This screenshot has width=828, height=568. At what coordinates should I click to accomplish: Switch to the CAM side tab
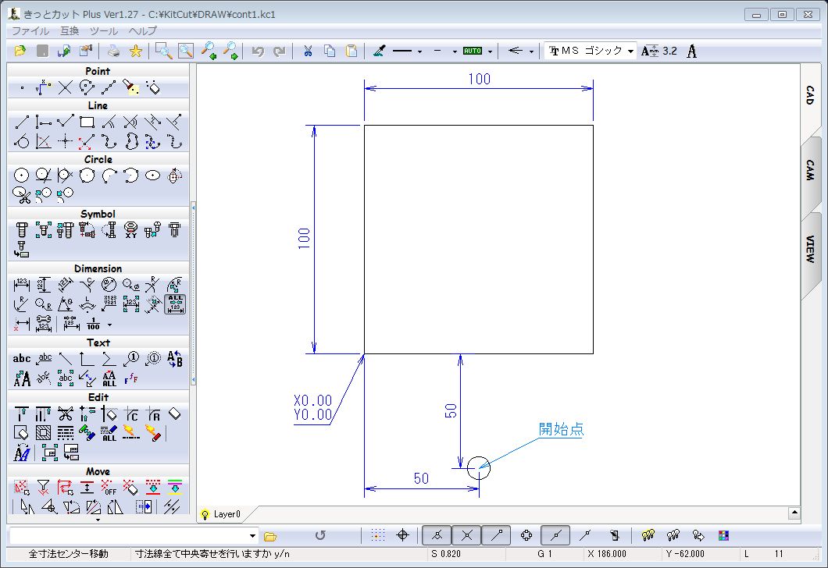[x=810, y=170]
